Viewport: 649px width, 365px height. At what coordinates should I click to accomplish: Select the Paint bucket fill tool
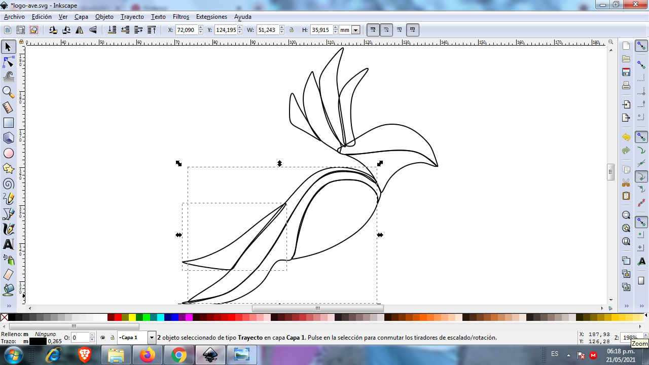[x=8, y=290]
